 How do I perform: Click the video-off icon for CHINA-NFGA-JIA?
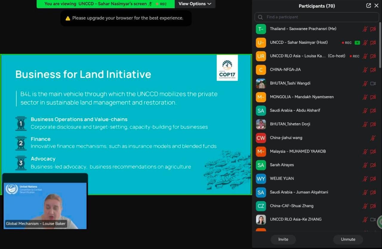tap(373, 70)
